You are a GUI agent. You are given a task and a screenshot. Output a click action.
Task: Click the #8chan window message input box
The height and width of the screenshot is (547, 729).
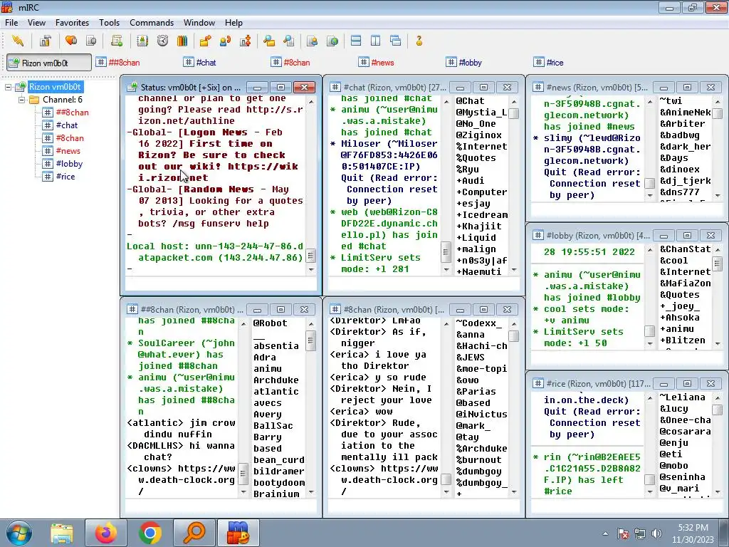tap(424, 506)
